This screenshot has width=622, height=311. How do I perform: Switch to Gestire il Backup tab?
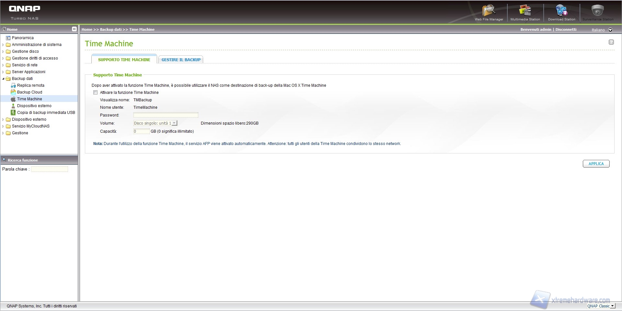181,60
